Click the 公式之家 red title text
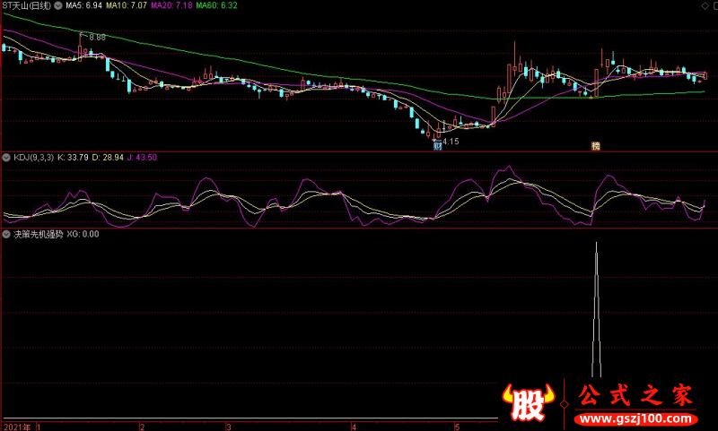The width and height of the screenshot is (718, 431). (636, 395)
